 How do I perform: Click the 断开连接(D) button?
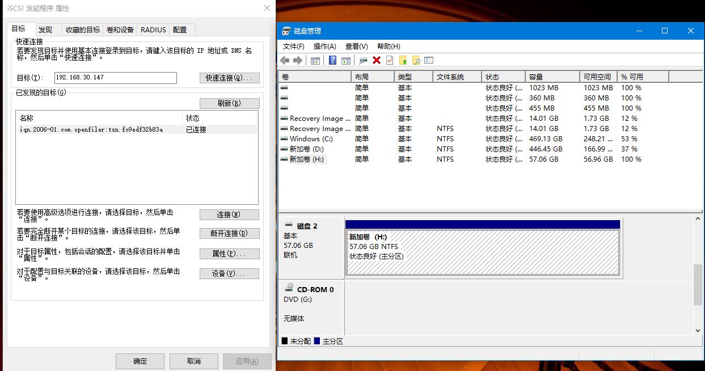(x=229, y=233)
